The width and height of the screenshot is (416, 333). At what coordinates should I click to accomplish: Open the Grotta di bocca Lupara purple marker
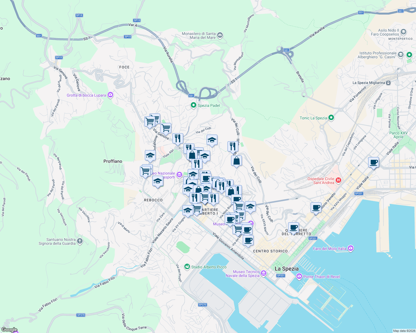[x=110, y=95]
